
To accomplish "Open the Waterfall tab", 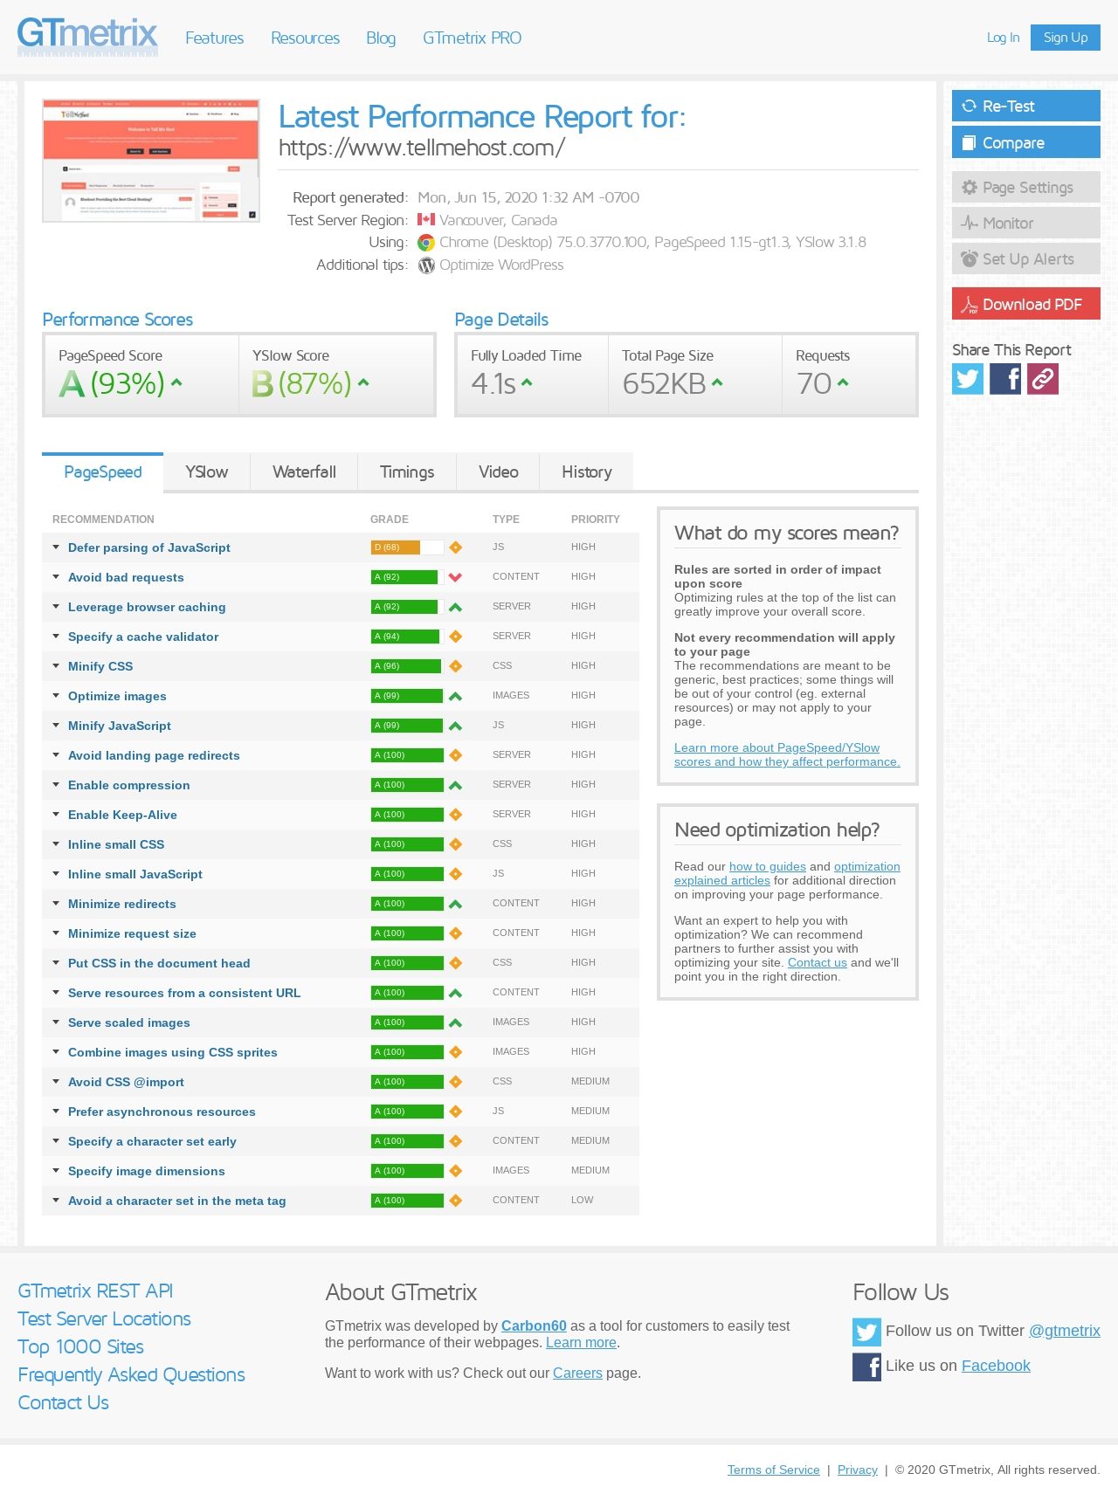I will tap(304, 472).
